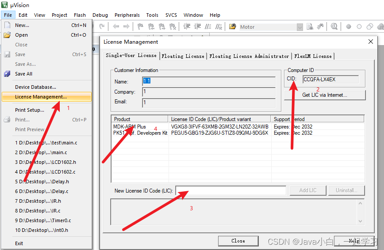The image size is (384, 250).
Task: Clear all bookmarks icon
Action: (173, 27)
